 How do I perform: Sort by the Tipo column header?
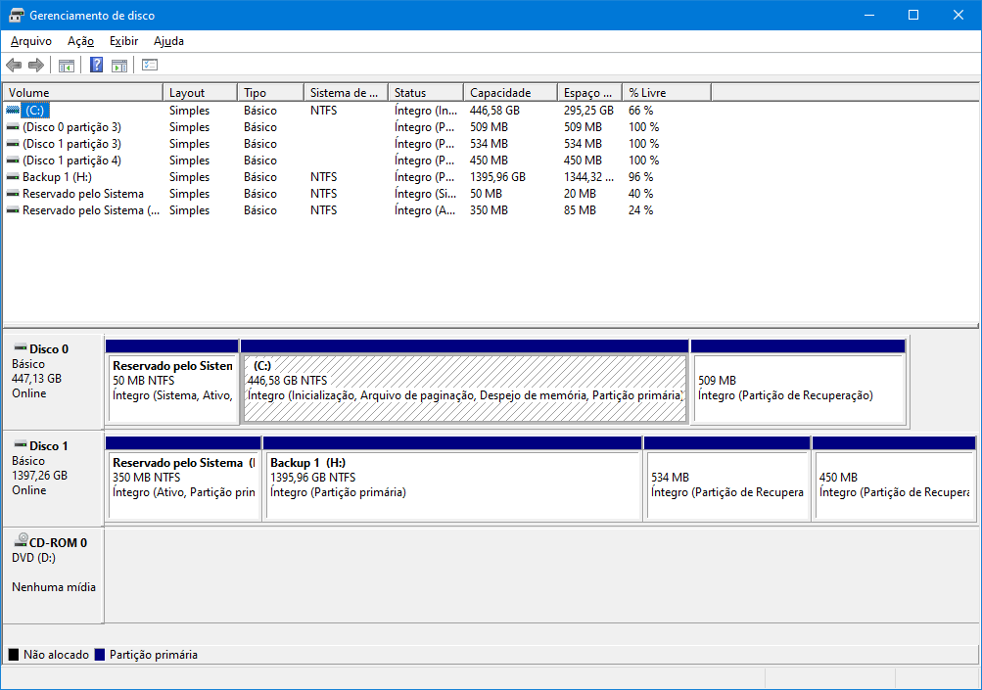tap(270, 93)
